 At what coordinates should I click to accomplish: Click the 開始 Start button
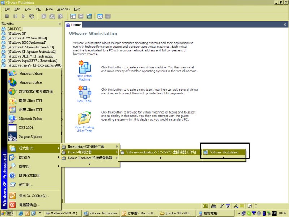[x=7, y=213]
